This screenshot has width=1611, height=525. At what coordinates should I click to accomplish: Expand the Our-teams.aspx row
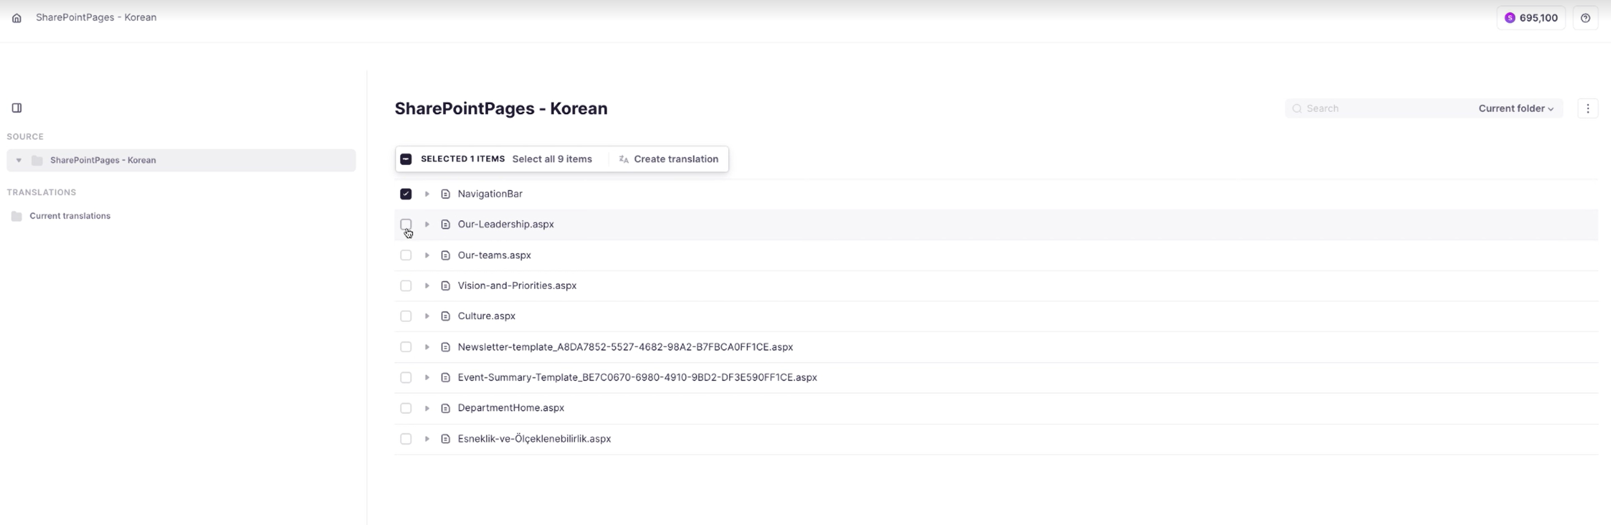pos(427,256)
